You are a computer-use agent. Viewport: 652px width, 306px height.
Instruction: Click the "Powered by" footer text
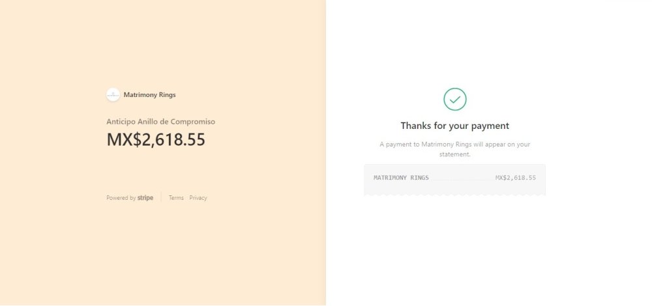[121, 198]
